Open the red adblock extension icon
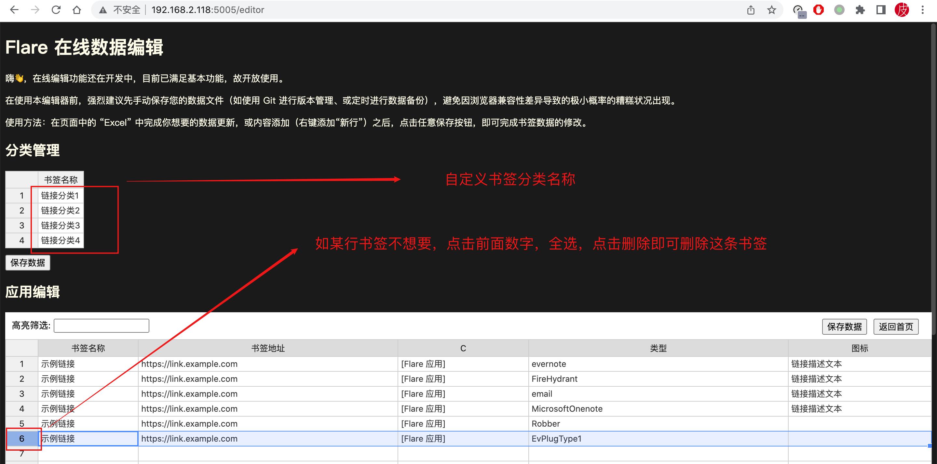Viewport: 937px width, 464px height. 819,10
